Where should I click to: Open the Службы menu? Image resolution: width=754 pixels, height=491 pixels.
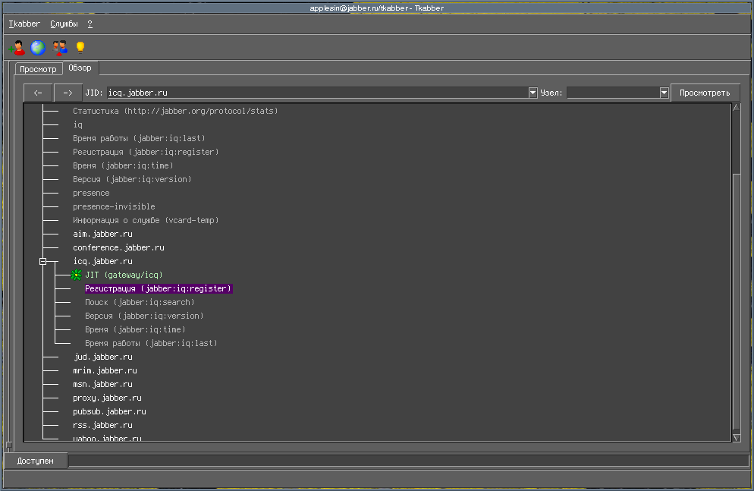[x=64, y=24]
